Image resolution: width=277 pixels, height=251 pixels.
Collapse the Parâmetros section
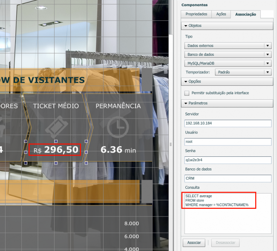tap(186, 103)
